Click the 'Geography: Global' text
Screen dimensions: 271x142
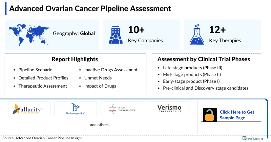(x=74, y=33)
